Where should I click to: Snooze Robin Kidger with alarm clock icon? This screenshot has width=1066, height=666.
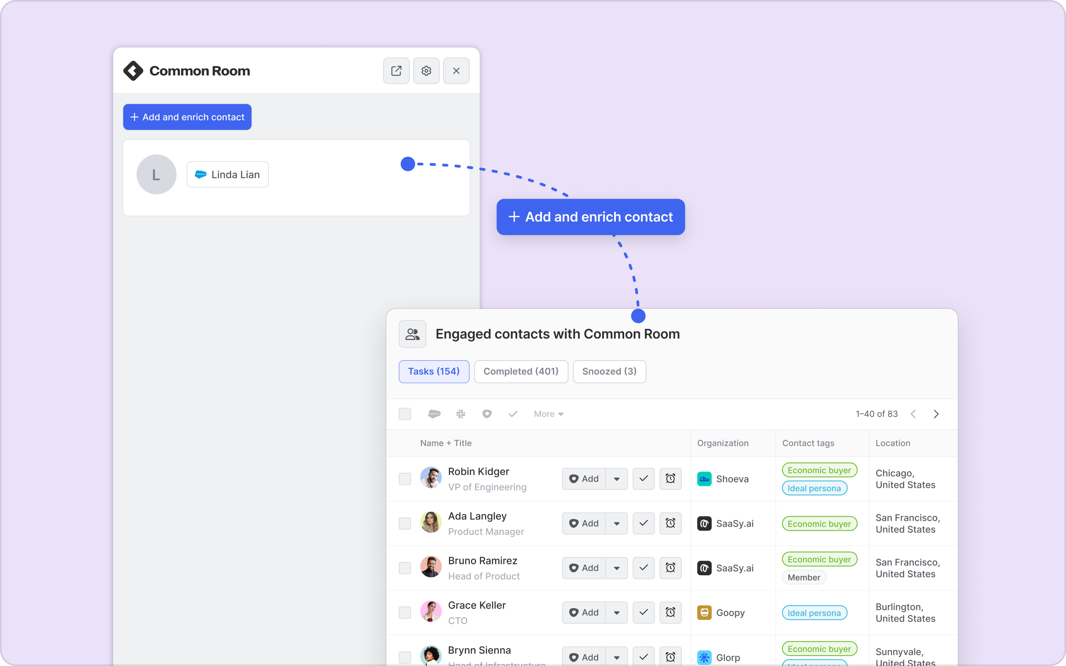point(670,478)
